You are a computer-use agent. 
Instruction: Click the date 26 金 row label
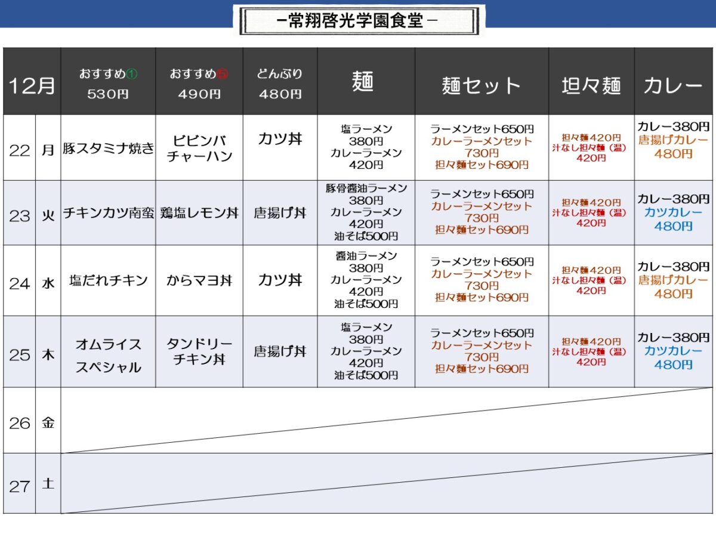pyautogui.click(x=32, y=423)
